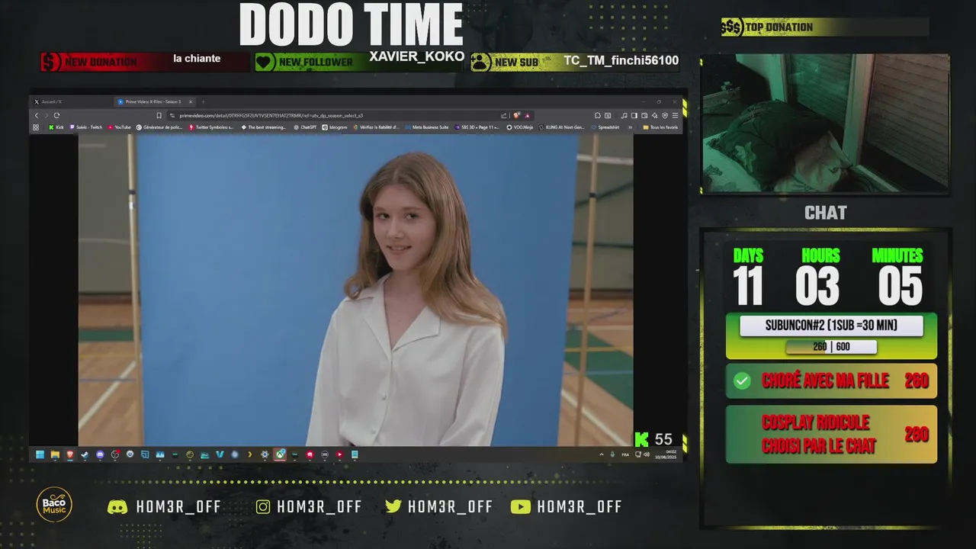Open the settings gear app in taskbar

265,454
